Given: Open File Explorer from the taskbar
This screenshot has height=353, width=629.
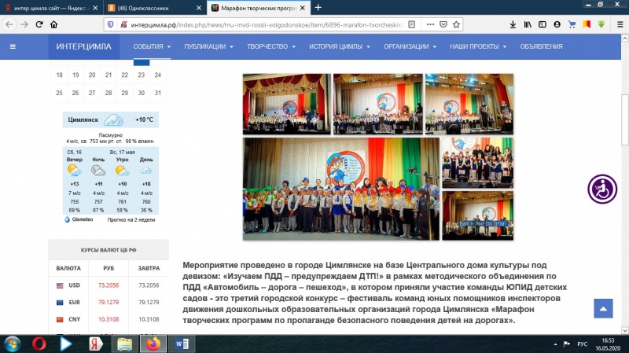Looking at the screenshot, I should point(124,344).
